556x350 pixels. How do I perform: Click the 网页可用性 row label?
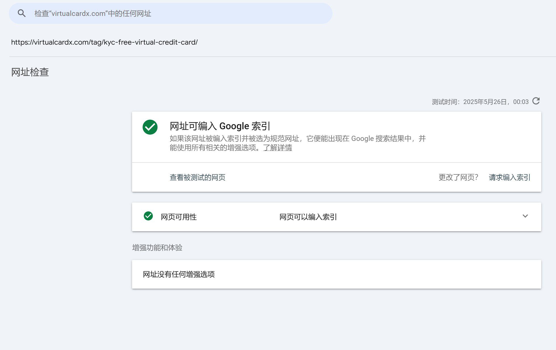(x=179, y=217)
